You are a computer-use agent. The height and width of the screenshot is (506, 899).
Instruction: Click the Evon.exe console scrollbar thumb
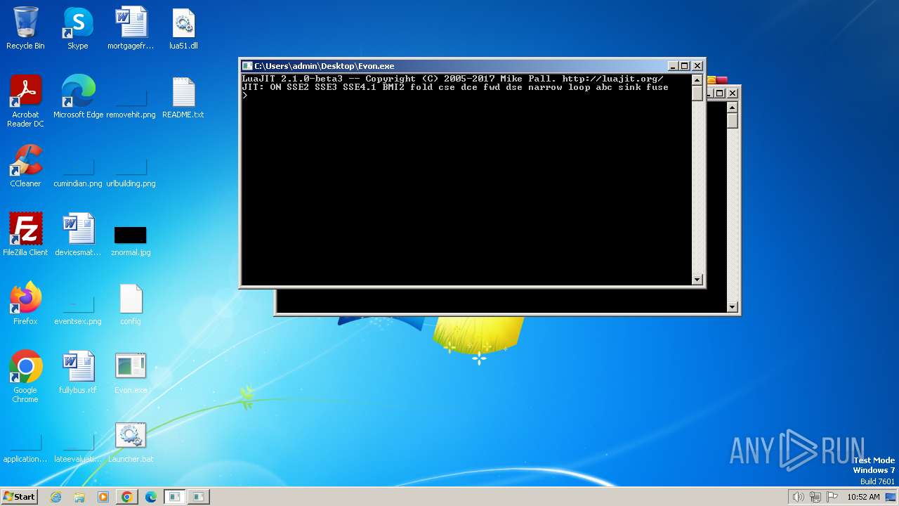tap(697, 93)
